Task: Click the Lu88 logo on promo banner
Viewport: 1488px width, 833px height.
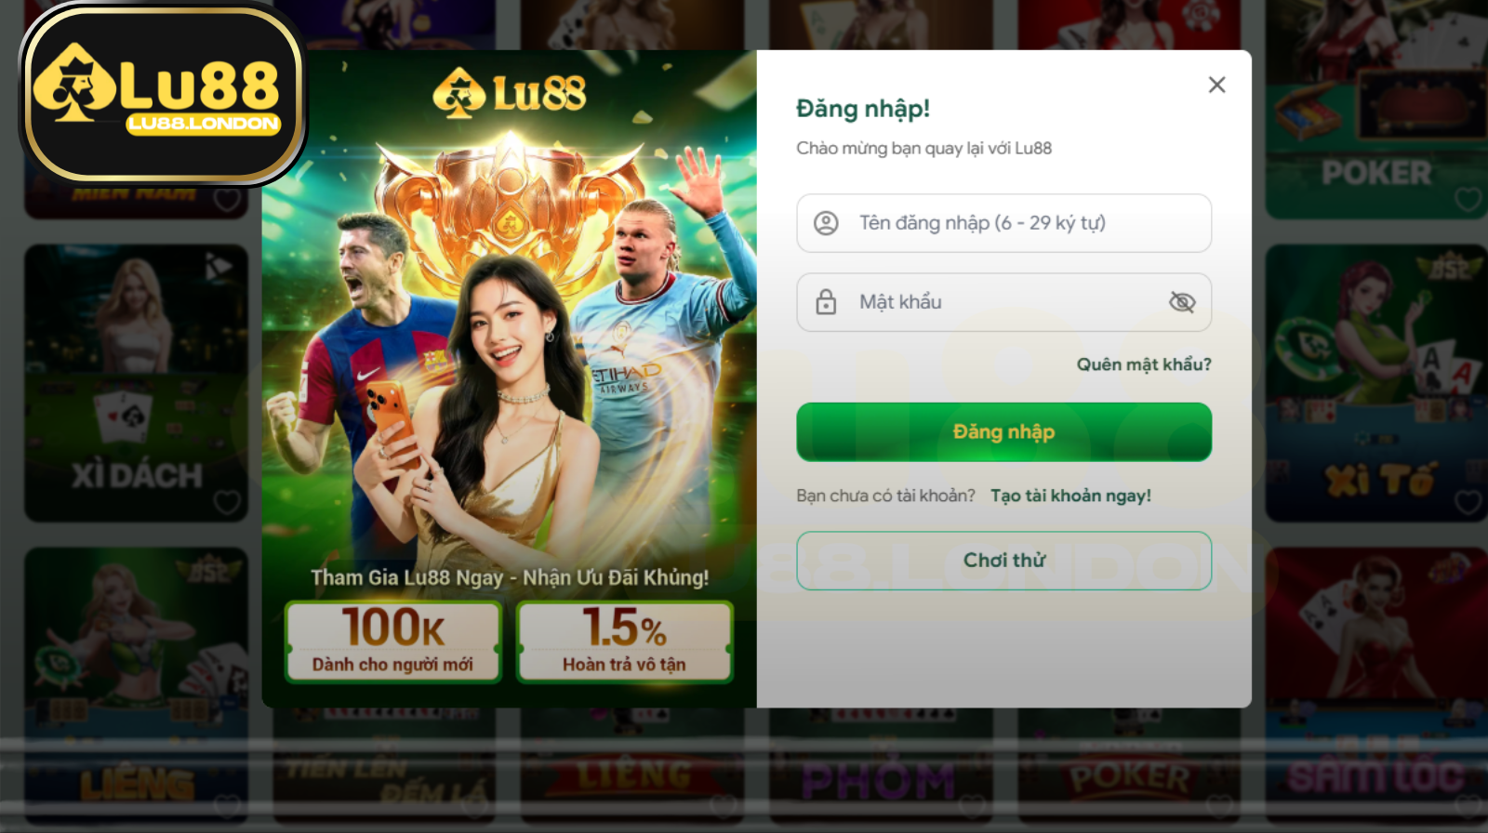Action: [510, 92]
